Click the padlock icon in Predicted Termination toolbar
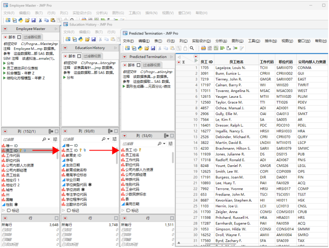 [185, 48]
